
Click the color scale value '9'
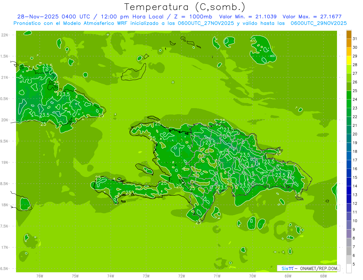[354, 230]
